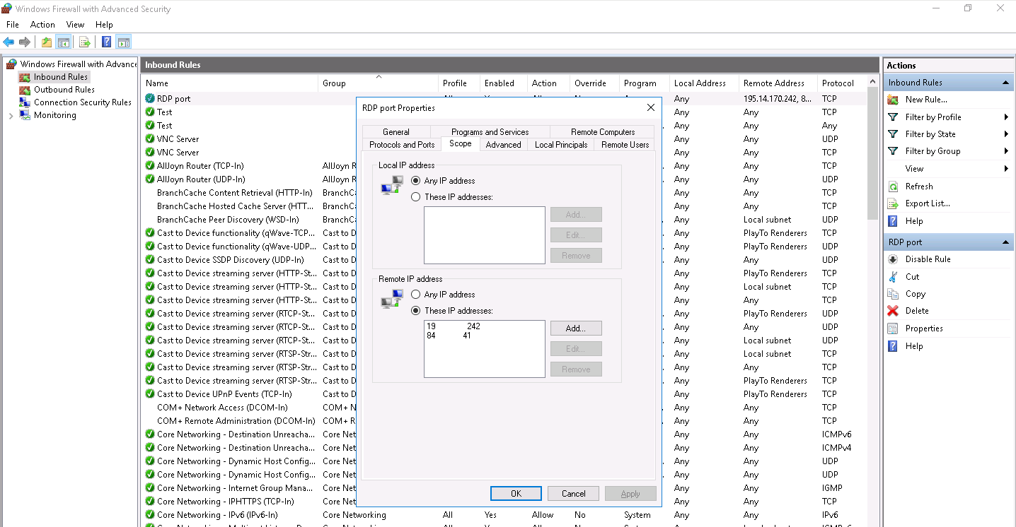The height and width of the screenshot is (527, 1016).
Task: Open the View menu
Action: click(75, 25)
